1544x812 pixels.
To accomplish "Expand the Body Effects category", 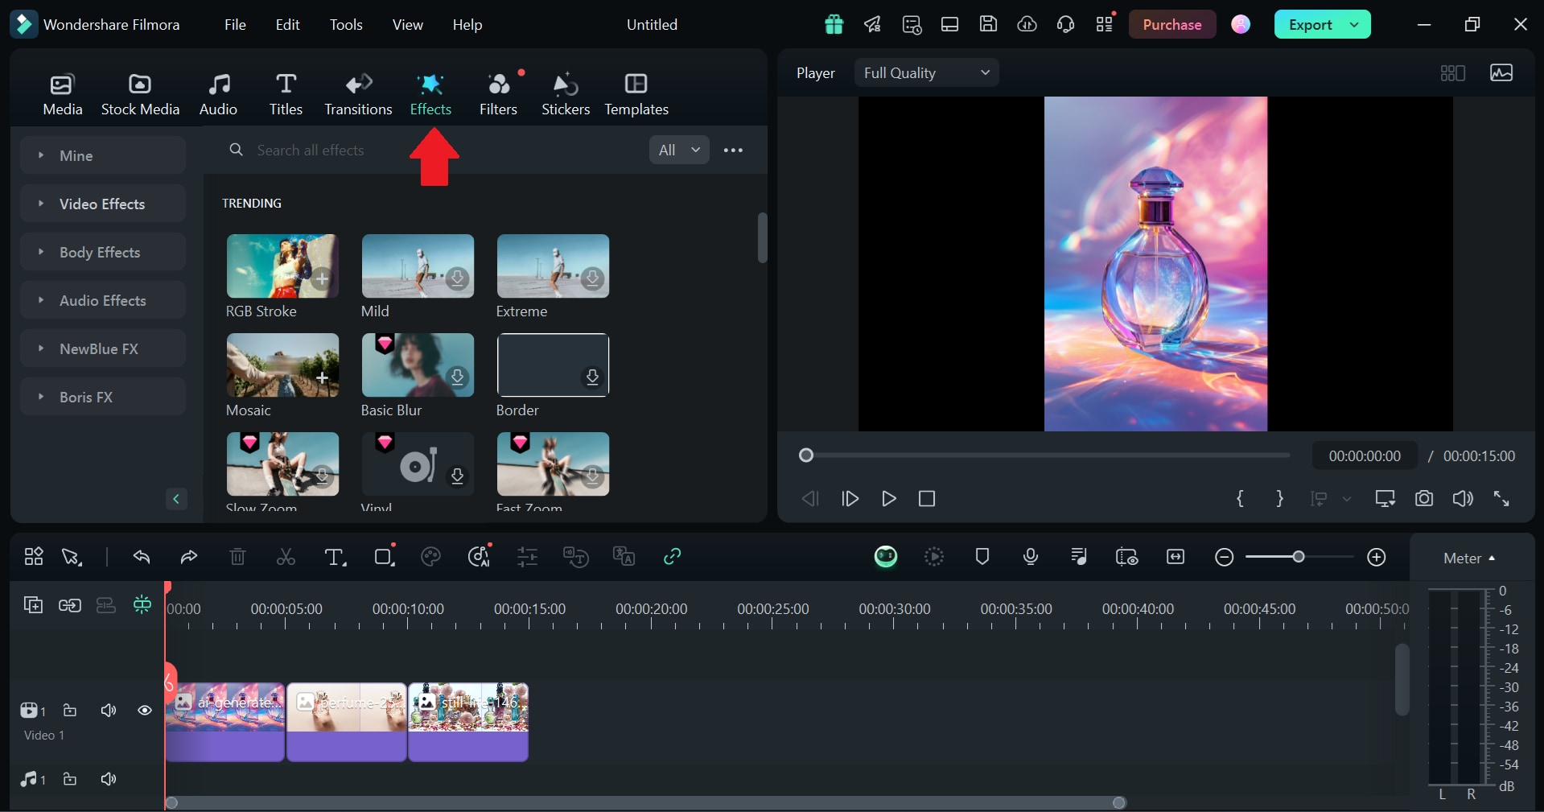I will (x=103, y=252).
